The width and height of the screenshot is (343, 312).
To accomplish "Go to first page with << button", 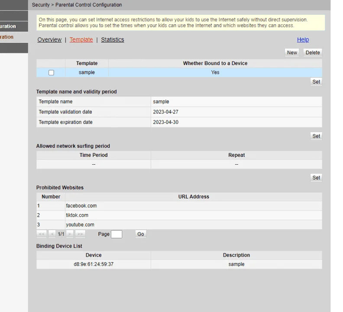I will pyautogui.click(x=42, y=234).
